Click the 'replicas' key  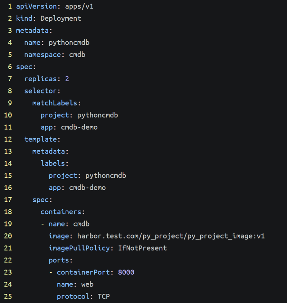(x=40, y=79)
